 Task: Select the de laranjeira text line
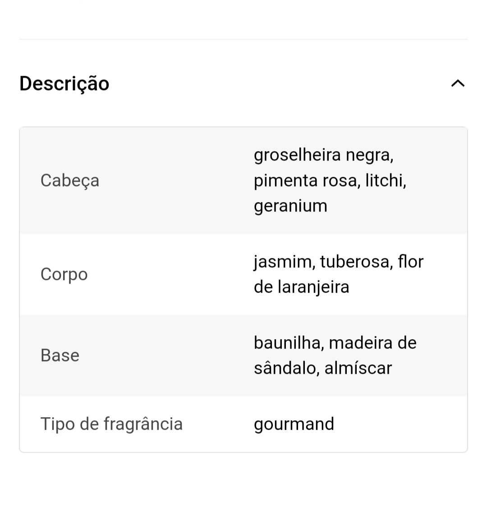301,287
